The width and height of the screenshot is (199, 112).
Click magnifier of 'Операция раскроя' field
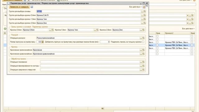[143, 38]
